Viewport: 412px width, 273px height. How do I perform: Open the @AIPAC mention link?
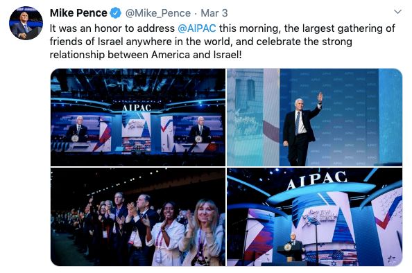point(197,28)
